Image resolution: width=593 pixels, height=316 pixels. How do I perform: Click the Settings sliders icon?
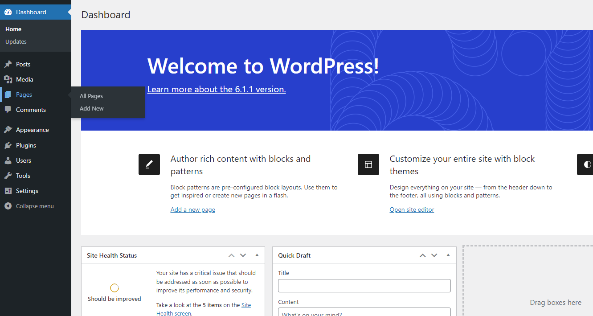tap(8, 191)
